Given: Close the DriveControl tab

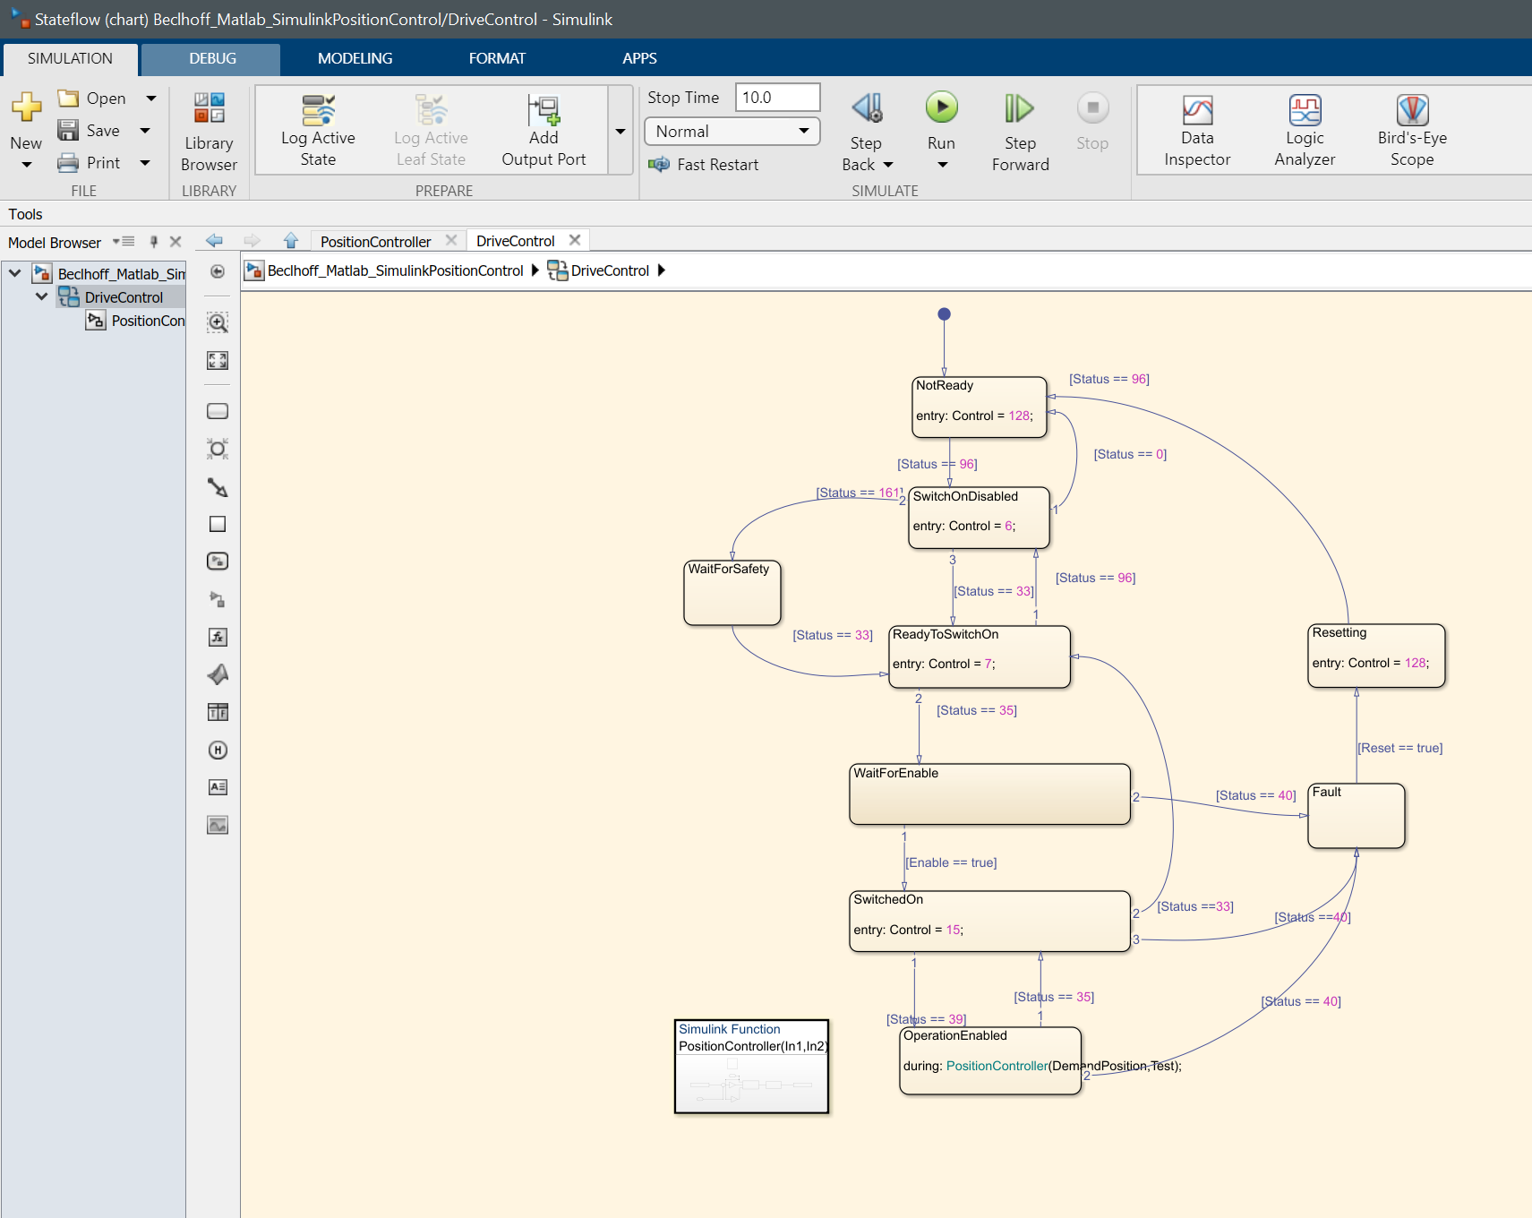Looking at the screenshot, I should point(575,240).
